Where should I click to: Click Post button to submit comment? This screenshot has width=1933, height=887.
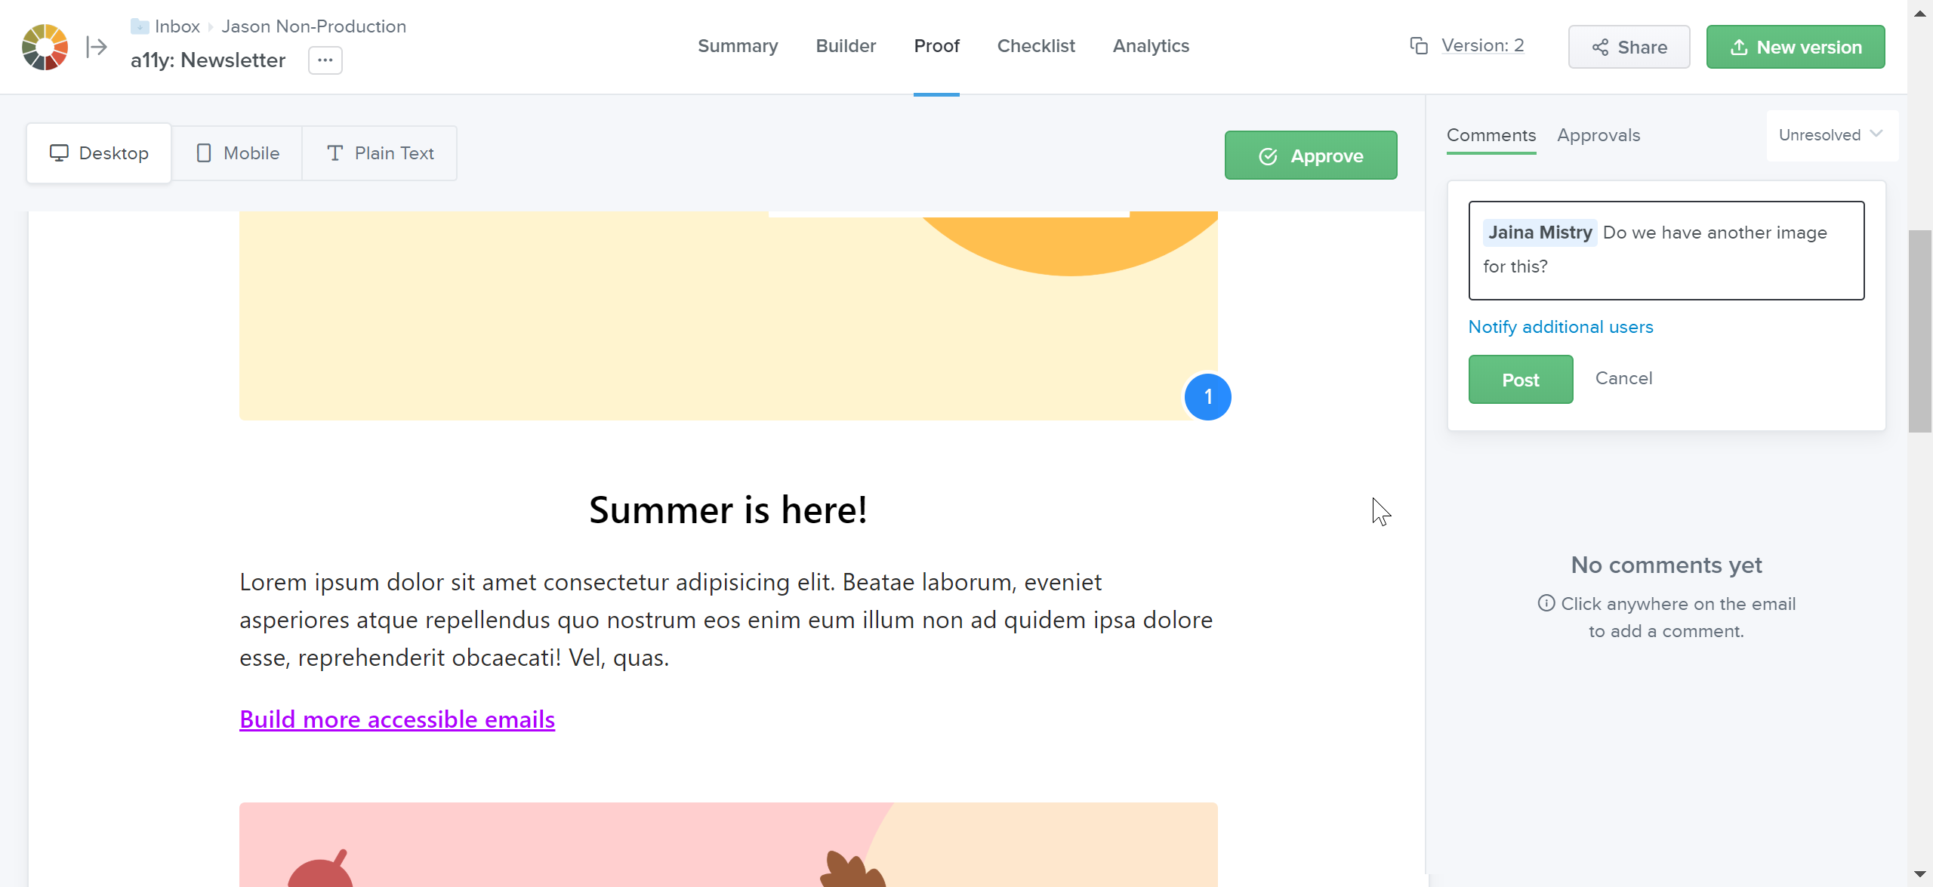tap(1520, 378)
